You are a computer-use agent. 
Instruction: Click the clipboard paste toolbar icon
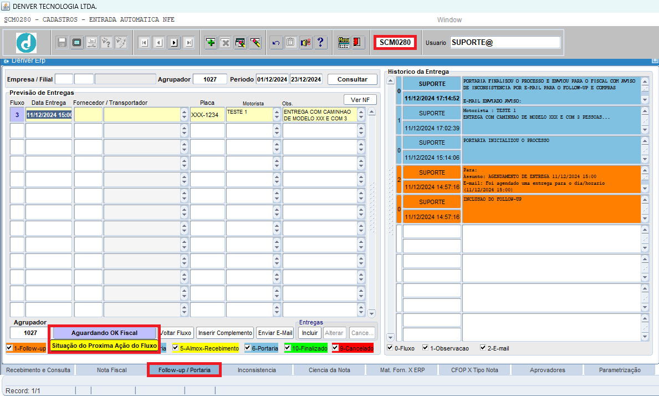click(x=291, y=43)
